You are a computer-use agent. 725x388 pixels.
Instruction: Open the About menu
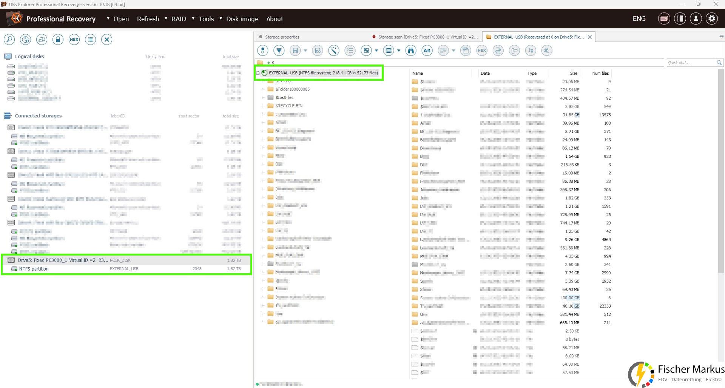pos(275,19)
